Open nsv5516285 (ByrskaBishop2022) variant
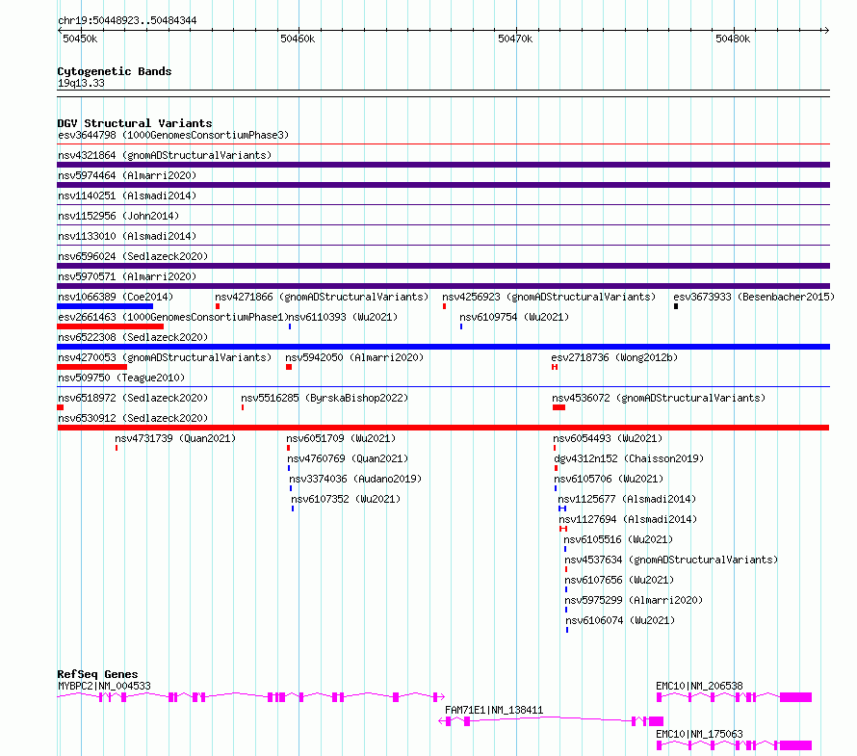857x756 pixels. coord(325,398)
